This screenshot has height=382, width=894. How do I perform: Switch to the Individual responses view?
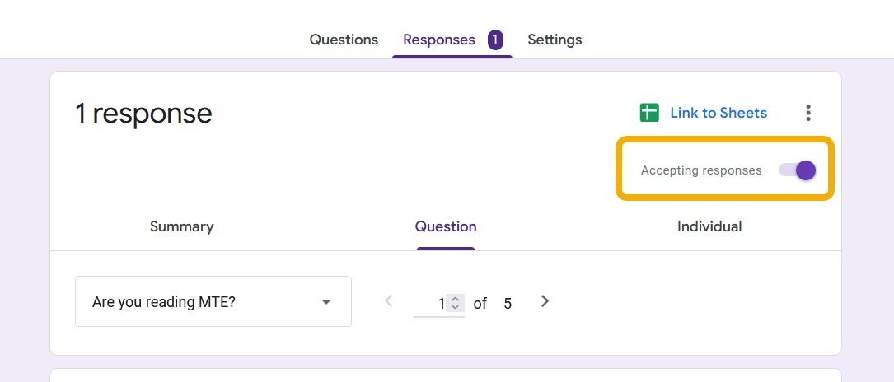coord(709,226)
